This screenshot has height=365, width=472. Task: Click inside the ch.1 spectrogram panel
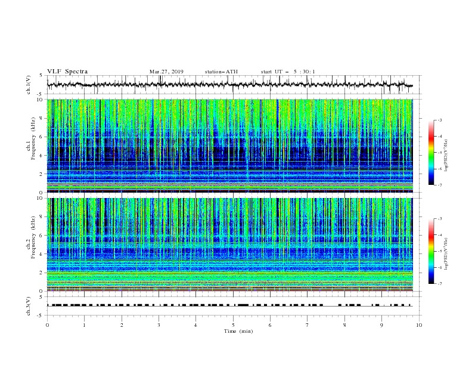[229, 146]
